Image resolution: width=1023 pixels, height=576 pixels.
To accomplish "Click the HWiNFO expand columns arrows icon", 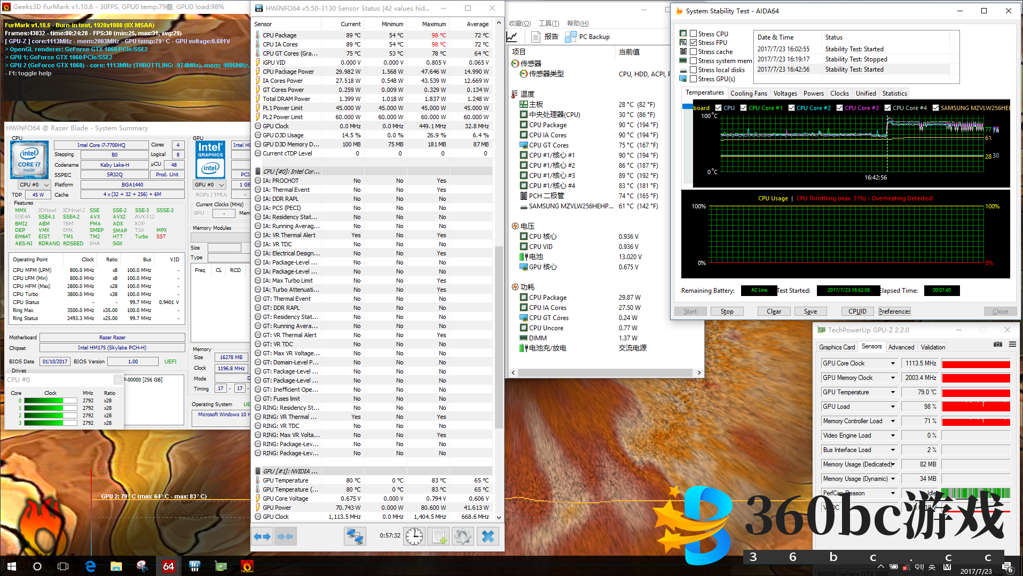I will (262, 536).
